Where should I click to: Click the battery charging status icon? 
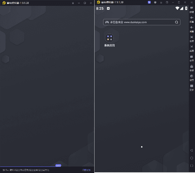coord(186,8)
